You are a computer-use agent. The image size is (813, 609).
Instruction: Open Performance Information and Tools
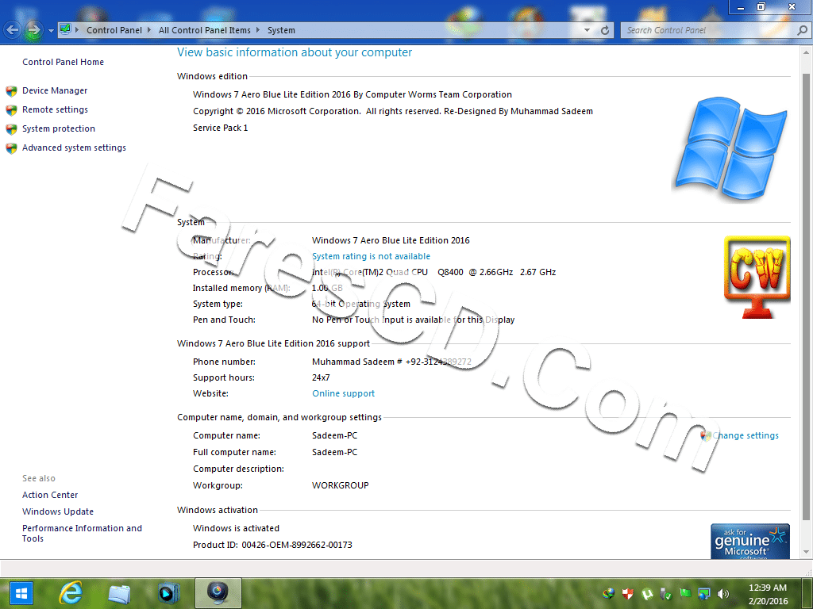tap(82, 534)
